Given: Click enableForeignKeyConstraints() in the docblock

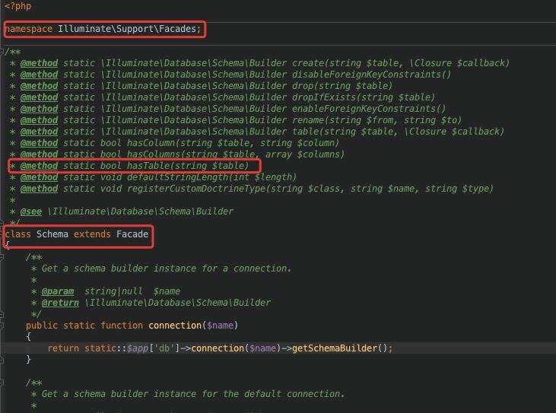Looking at the screenshot, I should (x=369, y=109).
